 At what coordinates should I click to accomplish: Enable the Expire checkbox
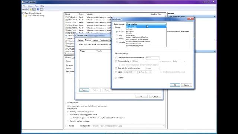click(x=116, y=72)
